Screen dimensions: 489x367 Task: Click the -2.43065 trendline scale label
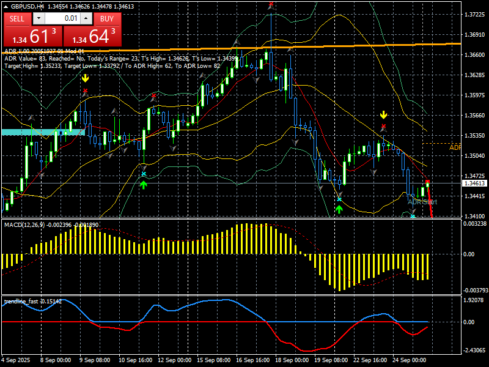pyautogui.click(x=475, y=350)
